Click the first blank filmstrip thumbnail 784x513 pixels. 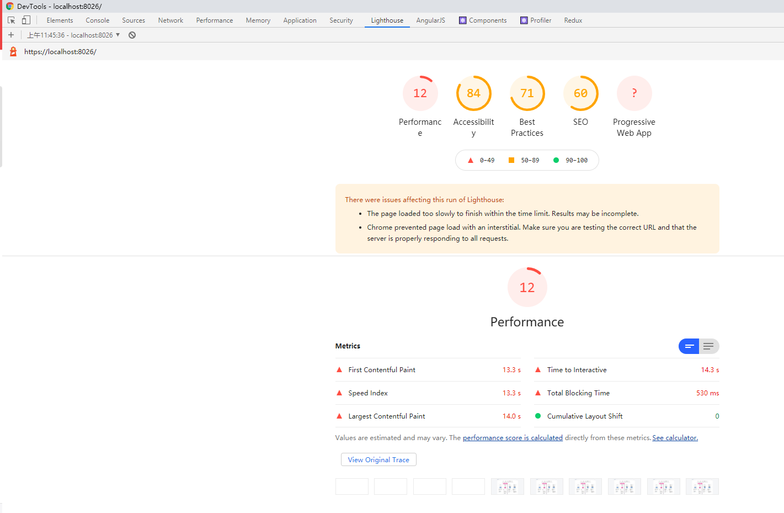pos(352,486)
